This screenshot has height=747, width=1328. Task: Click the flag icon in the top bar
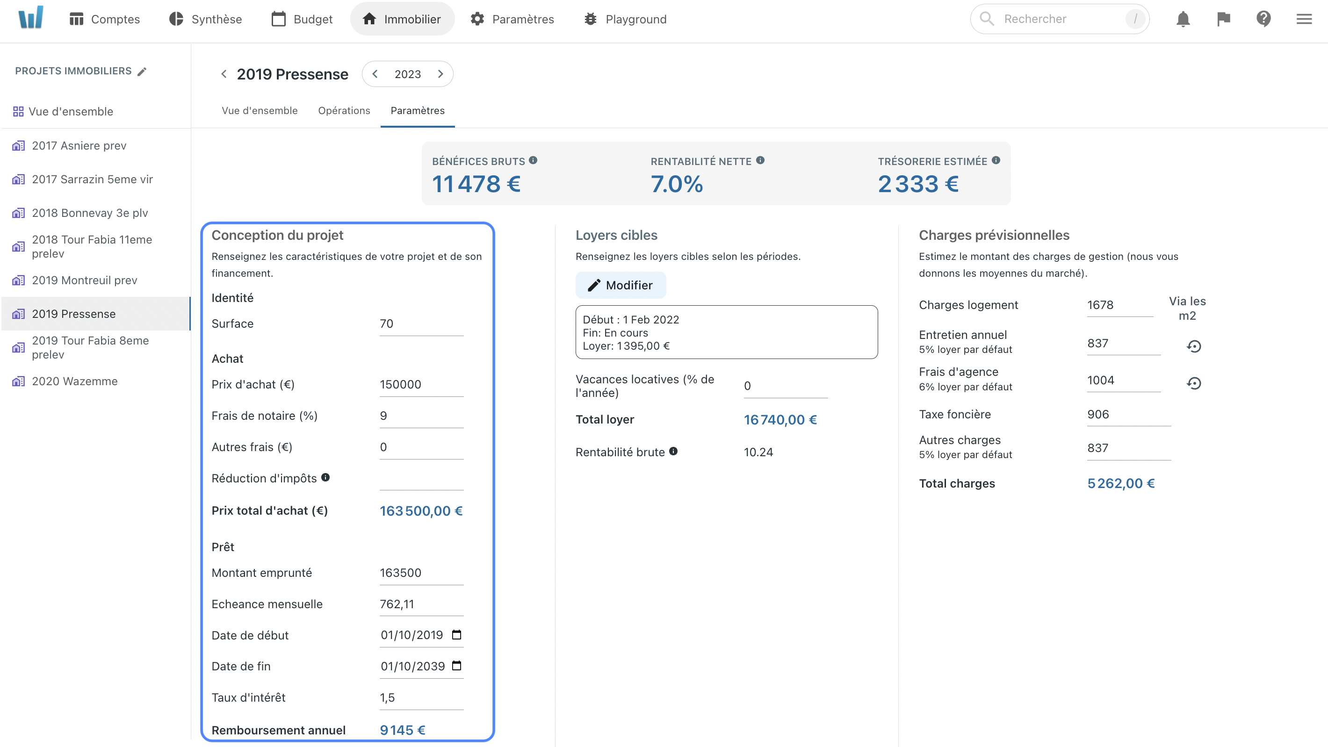tap(1224, 18)
